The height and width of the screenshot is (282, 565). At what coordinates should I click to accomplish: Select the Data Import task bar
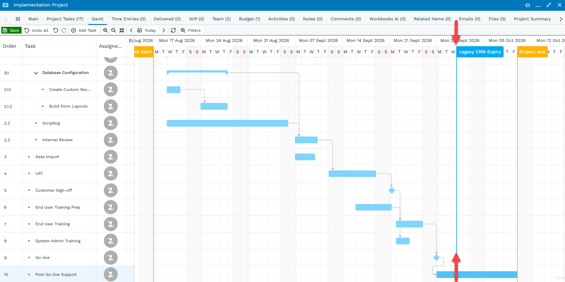[305, 157]
